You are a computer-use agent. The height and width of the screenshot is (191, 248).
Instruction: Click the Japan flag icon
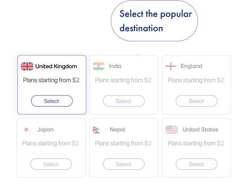(x=26, y=130)
